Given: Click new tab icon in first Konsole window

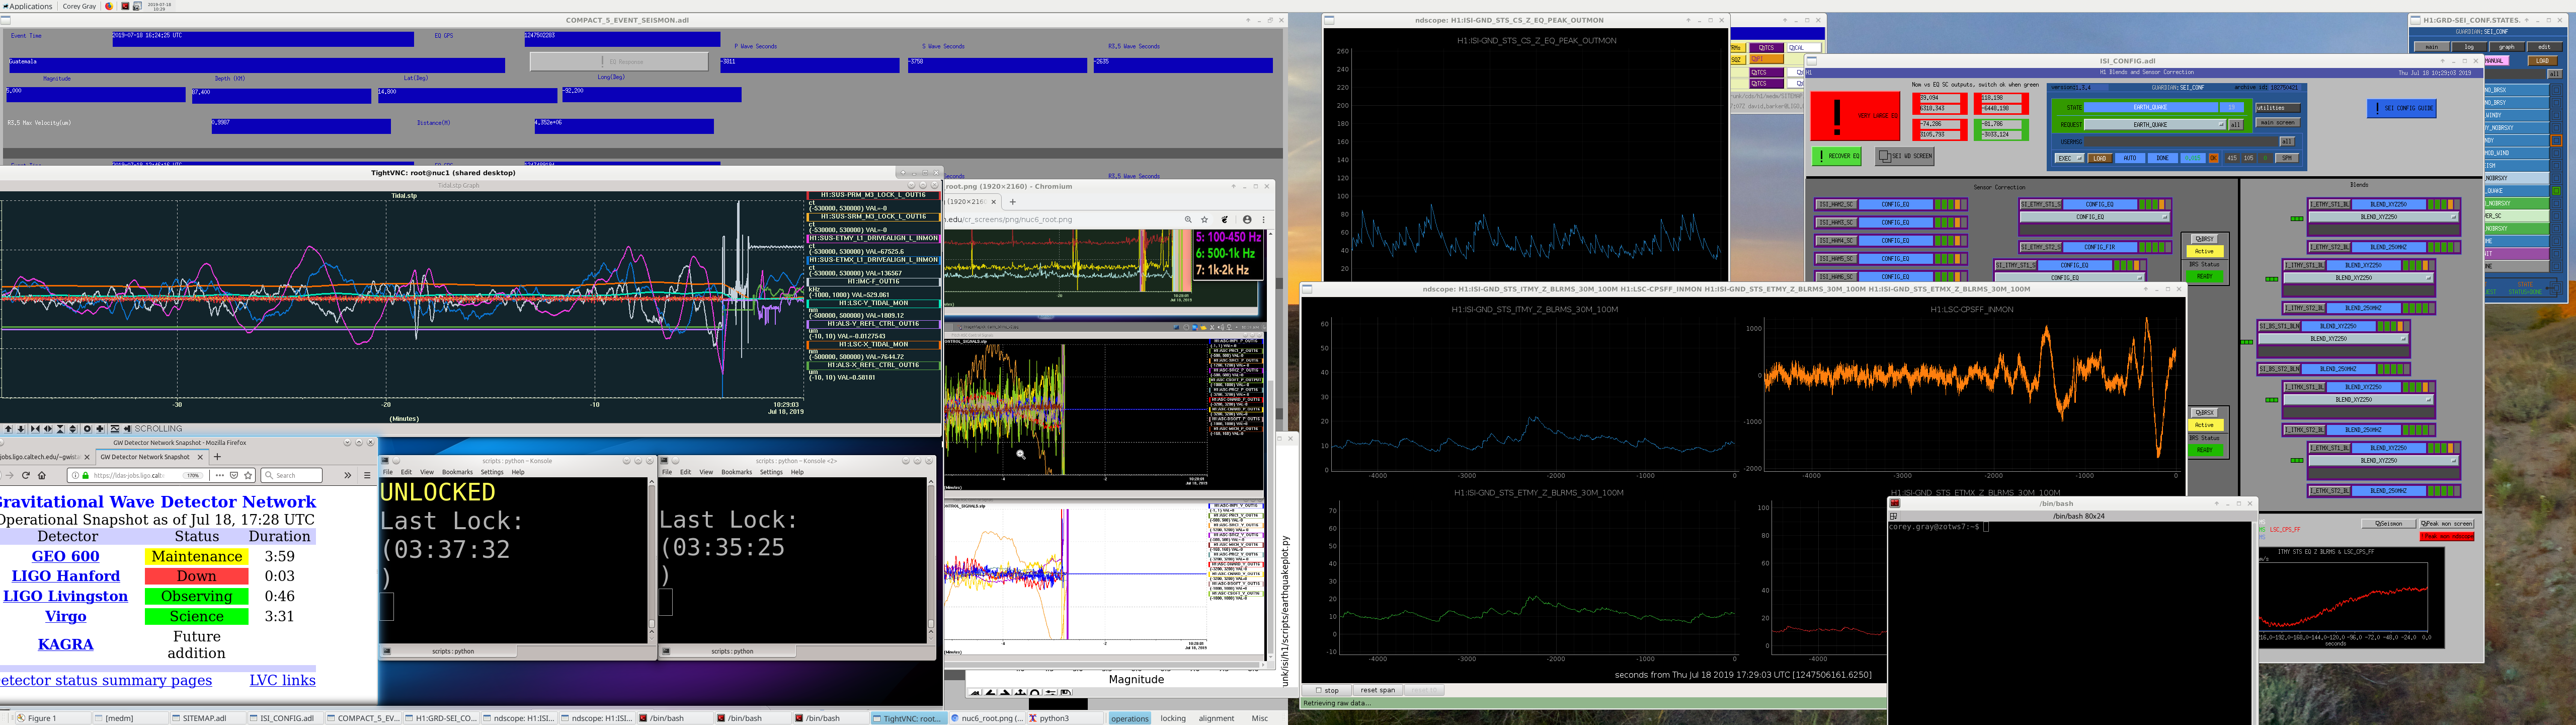Looking at the screenshot, I should point(388,651).
